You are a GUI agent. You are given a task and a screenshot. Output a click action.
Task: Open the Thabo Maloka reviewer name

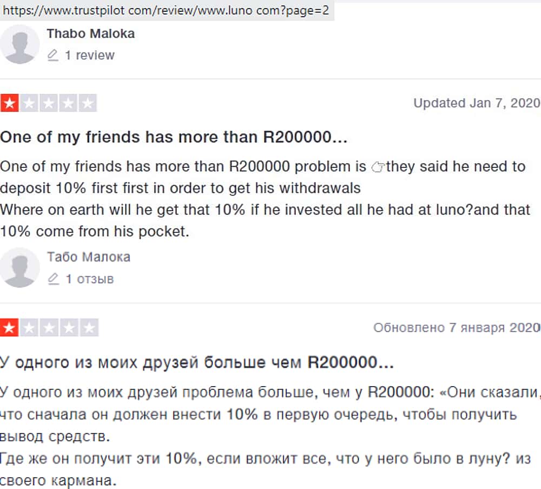[x=90, y=34]
